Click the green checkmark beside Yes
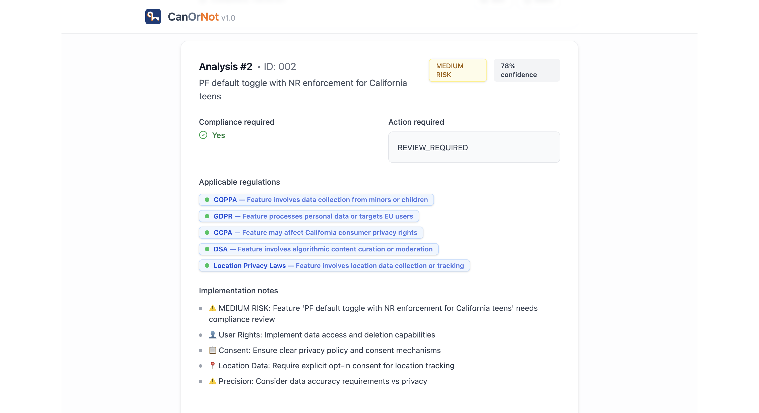759x413 pixels. point(203,135)
